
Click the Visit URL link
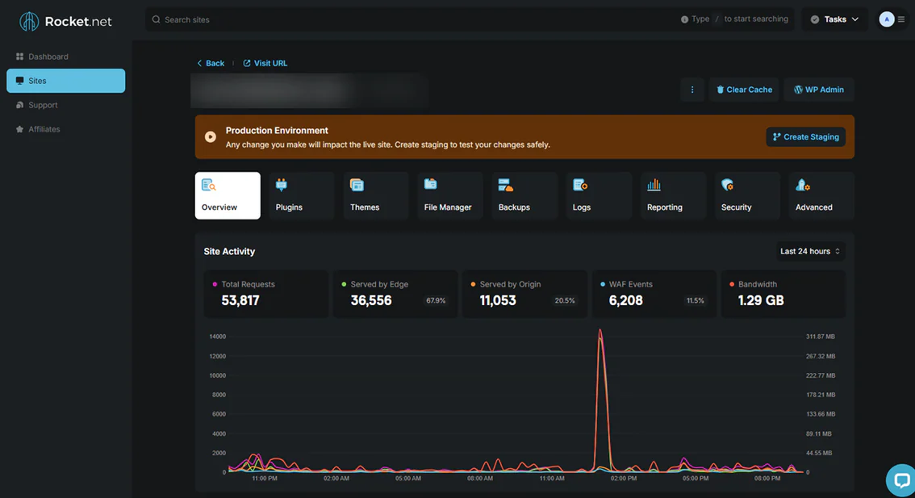click(265, 63)
